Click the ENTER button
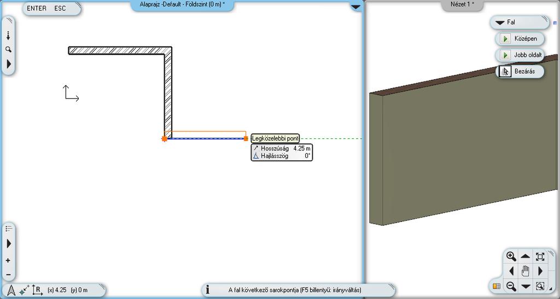The image size is (560, 299). click(37, 8)
